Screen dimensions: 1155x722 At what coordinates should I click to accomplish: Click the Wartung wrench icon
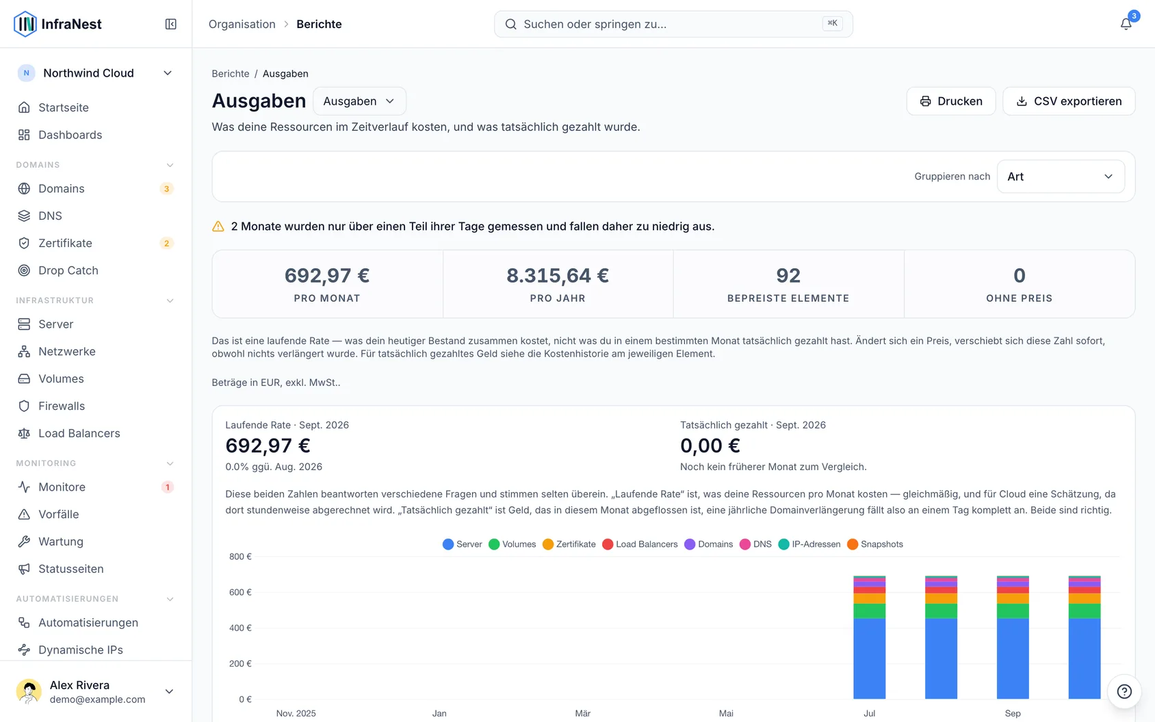[x=24, y=542]
